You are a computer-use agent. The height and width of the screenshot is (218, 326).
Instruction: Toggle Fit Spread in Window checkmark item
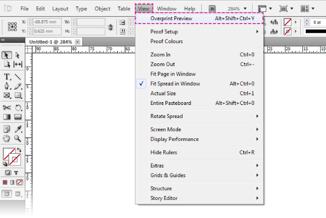click(199, 84)
